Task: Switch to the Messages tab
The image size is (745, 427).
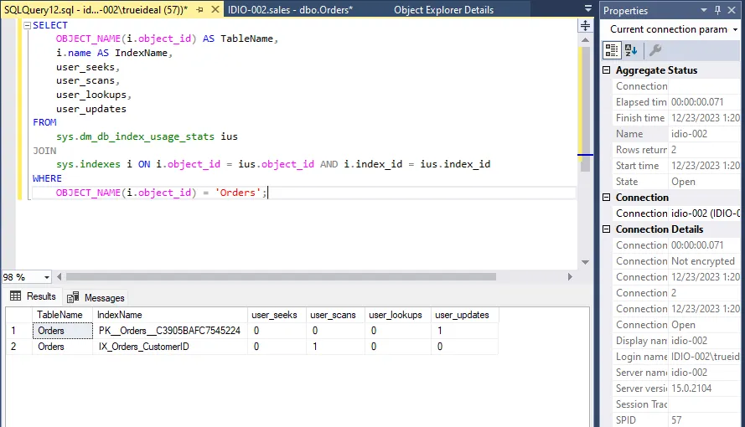Action: [96, 297]
